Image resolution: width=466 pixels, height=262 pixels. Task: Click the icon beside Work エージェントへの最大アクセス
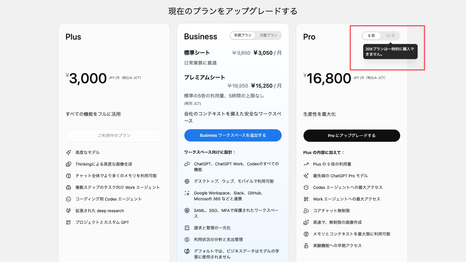click(x=306, y=199)
